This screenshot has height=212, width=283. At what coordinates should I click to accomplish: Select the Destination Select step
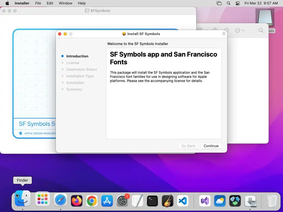82,69
